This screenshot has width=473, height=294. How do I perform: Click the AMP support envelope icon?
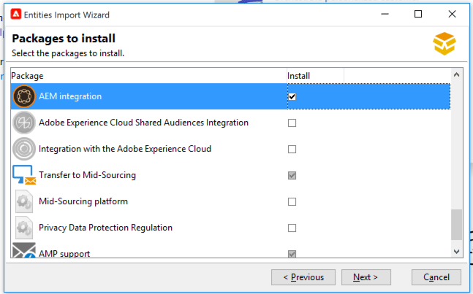[x=24, y=252]
